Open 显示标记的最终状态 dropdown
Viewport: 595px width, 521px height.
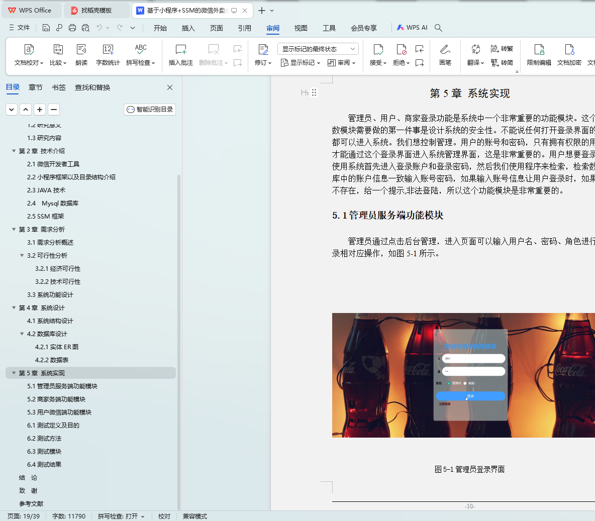coord(318,49)
